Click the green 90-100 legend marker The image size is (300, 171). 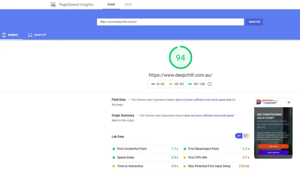pos(190,84)
